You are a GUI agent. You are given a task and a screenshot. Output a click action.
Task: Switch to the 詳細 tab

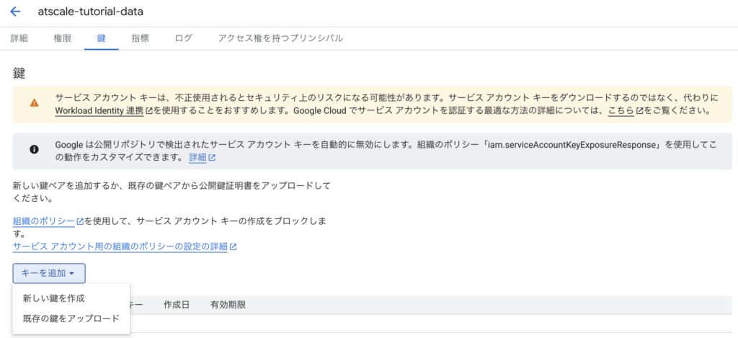(19, 38)
